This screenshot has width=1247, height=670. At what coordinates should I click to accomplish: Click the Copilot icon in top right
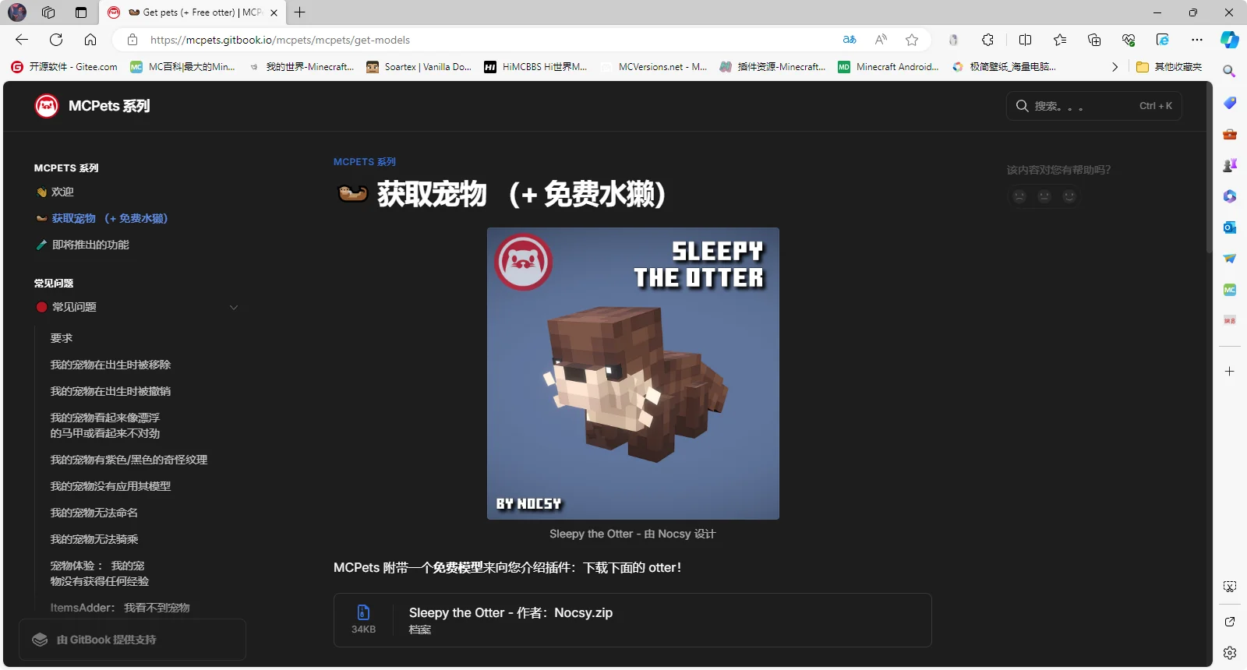(x=1230, y=40)
